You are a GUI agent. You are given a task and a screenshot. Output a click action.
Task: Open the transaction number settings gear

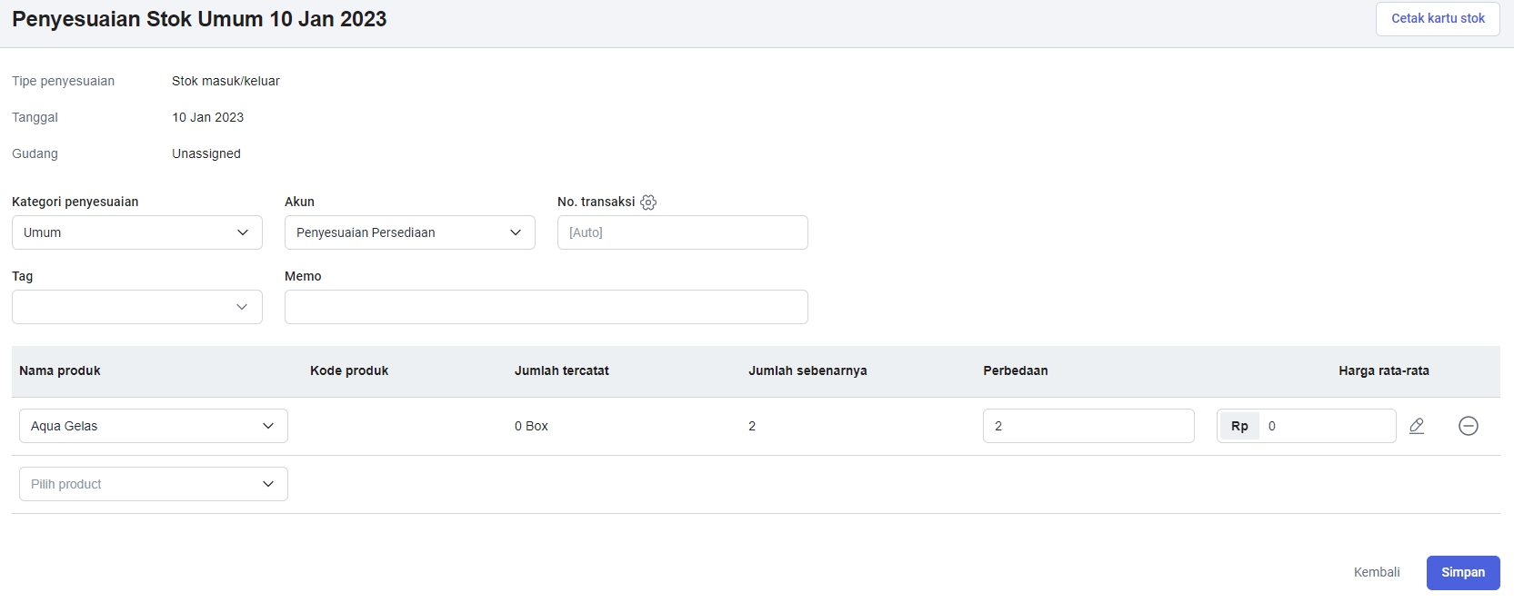(x=648, y=202)
